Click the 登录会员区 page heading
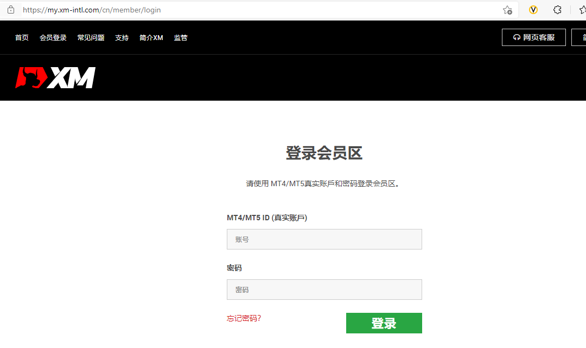Viewport: 586px width, 348px height. [x=324, y=153]
